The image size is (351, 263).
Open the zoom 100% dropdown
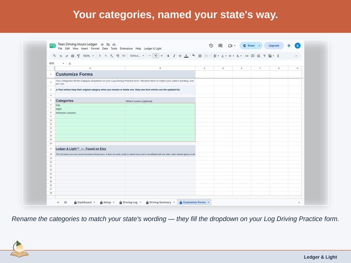[x=88, y=56]
